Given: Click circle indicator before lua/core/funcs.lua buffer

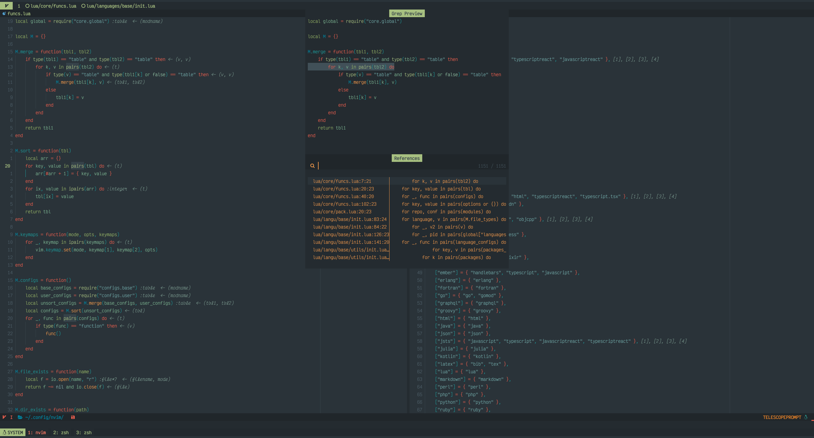Looking at the screenshot, I should tap(27, 6).
